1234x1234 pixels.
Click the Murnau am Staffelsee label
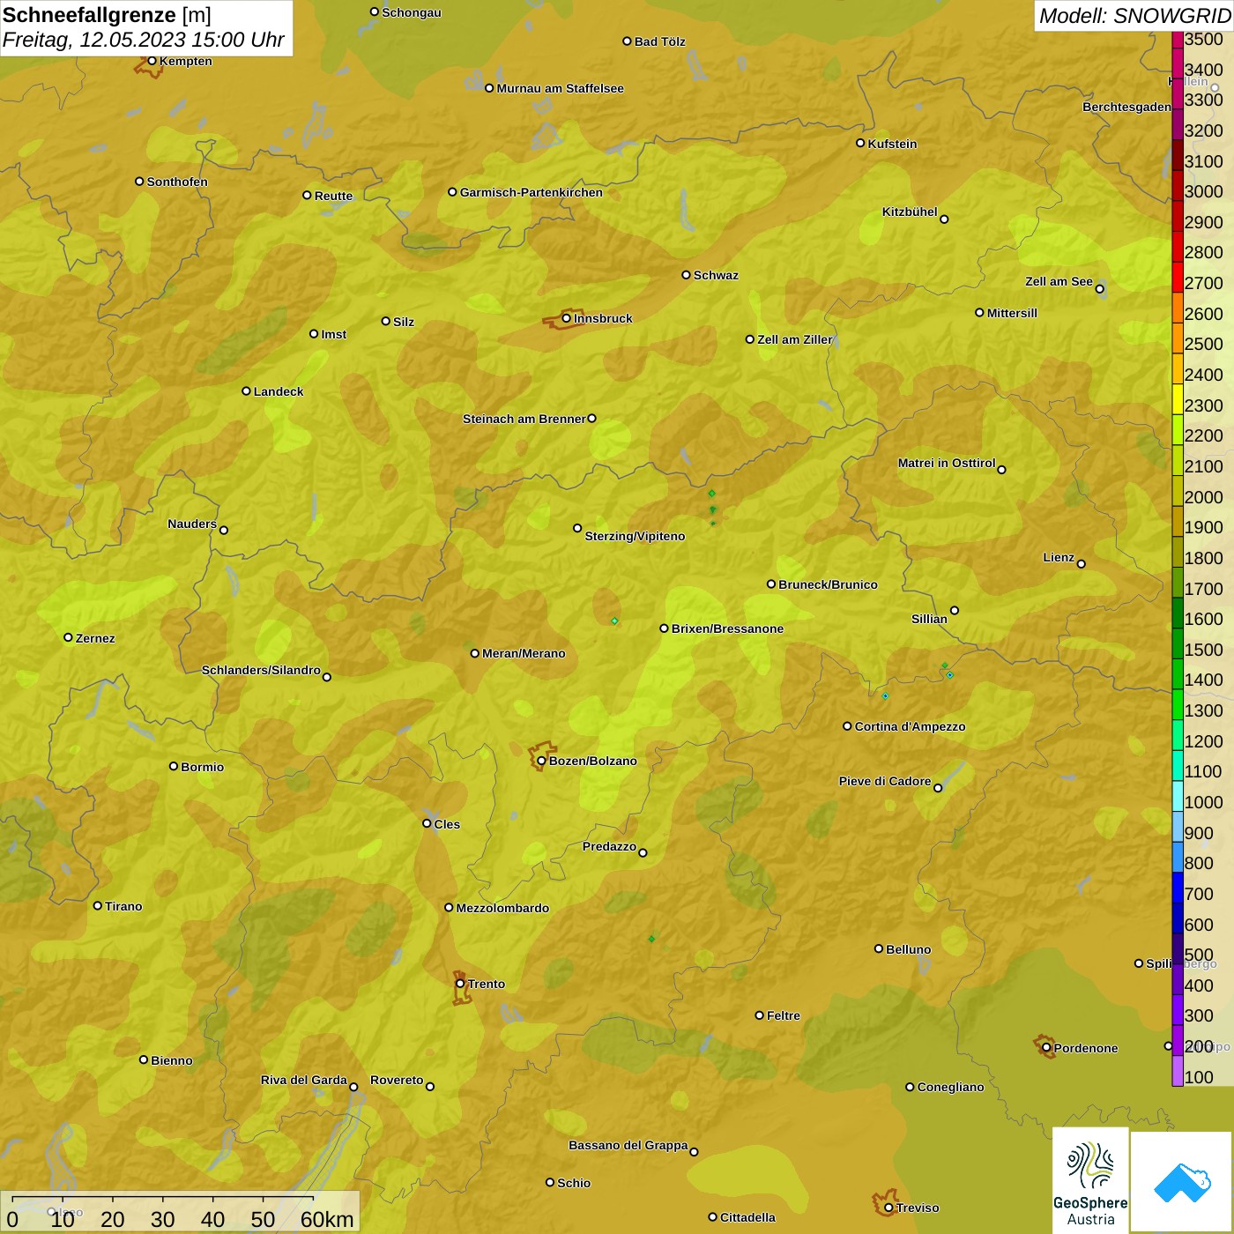pyautogui.click(x=560, y=88)
